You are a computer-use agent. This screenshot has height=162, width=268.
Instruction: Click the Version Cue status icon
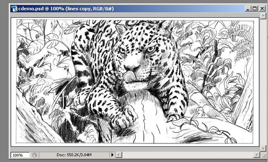[35, 155]
